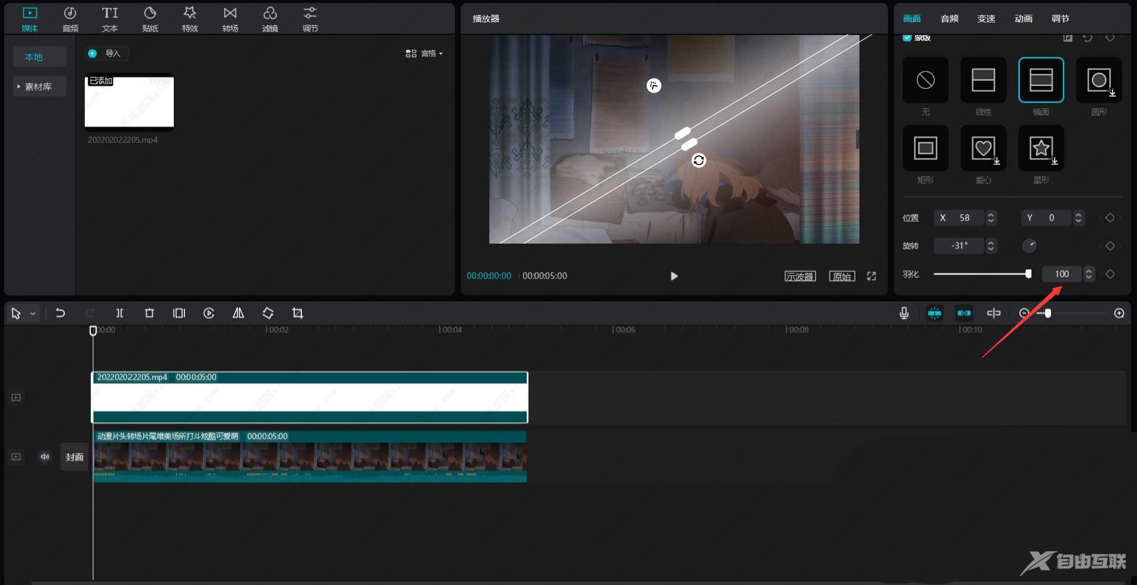Switch to the 画面 (Picture) tab
This screenshot has height=585, width=1137.
pyautogui.click(x=912, y=19)
